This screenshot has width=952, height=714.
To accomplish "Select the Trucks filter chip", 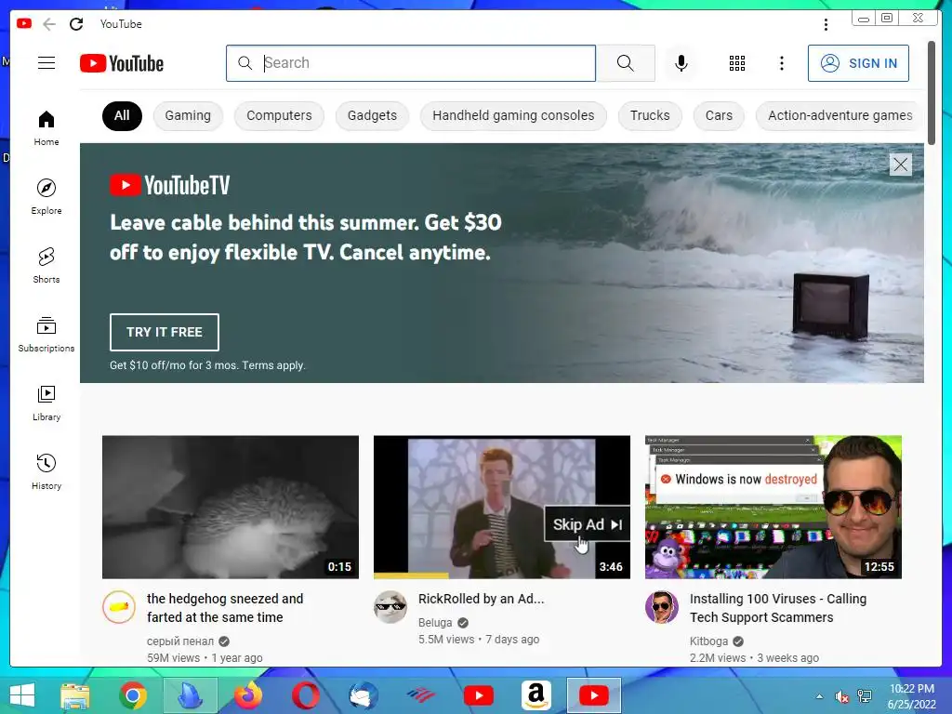I will 650,116.
